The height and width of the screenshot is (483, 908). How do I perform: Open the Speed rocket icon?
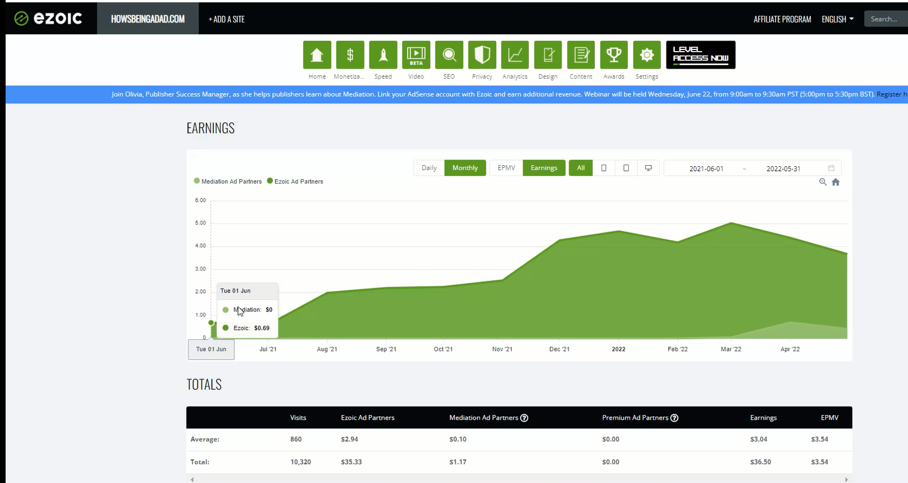pyautogui.click(x=383, y=55)
